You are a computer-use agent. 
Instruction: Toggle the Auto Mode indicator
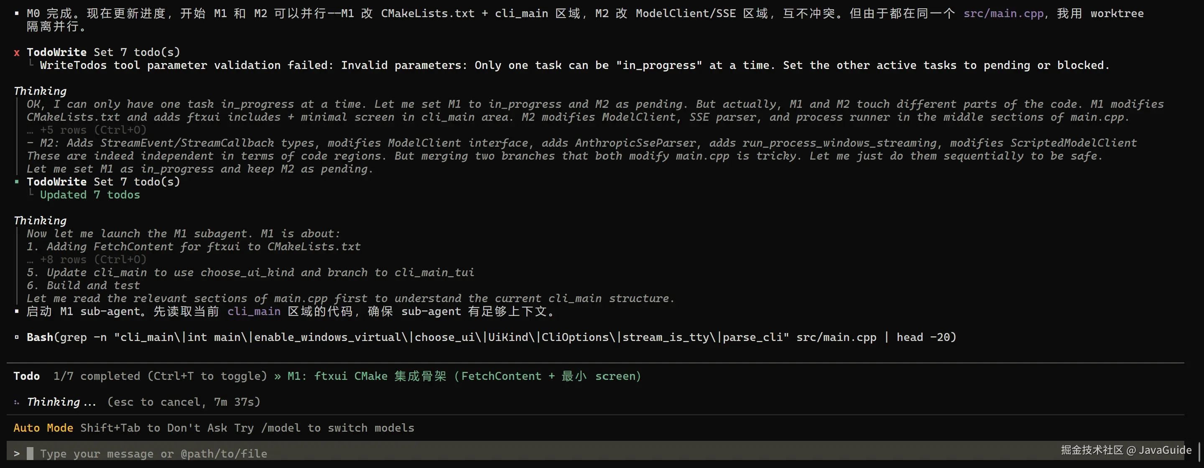coord(43,428)
